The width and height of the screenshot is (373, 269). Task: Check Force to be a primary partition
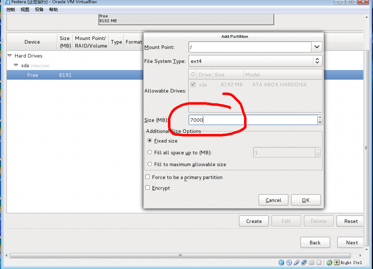tap(148, 177)
